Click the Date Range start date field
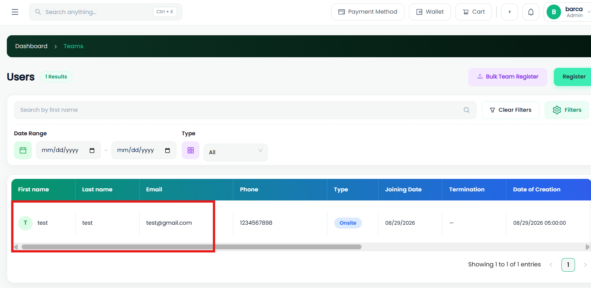 point(68,150)
